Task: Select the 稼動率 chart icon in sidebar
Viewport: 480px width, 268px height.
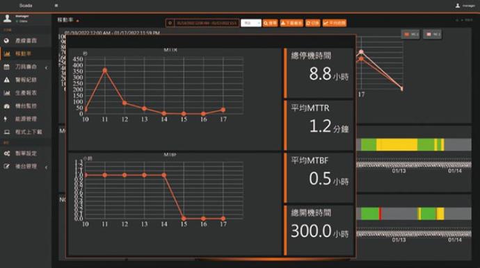Action: (x=7, y=53)
